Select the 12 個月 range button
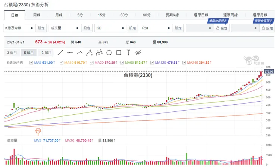 (x=46, y=53)
